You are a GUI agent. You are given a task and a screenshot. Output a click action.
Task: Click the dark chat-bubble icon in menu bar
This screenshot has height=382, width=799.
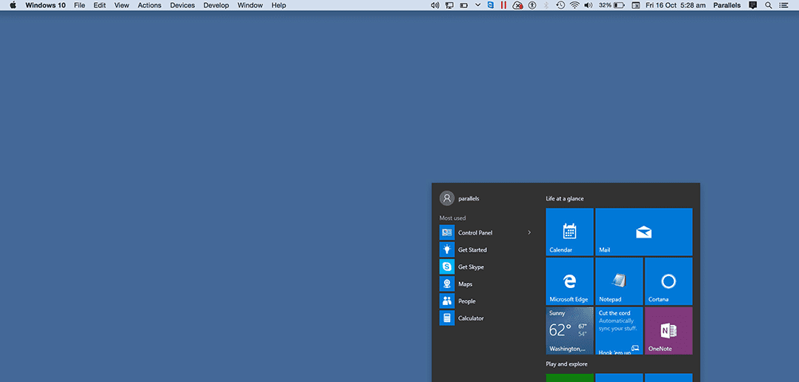coord(752,5)
